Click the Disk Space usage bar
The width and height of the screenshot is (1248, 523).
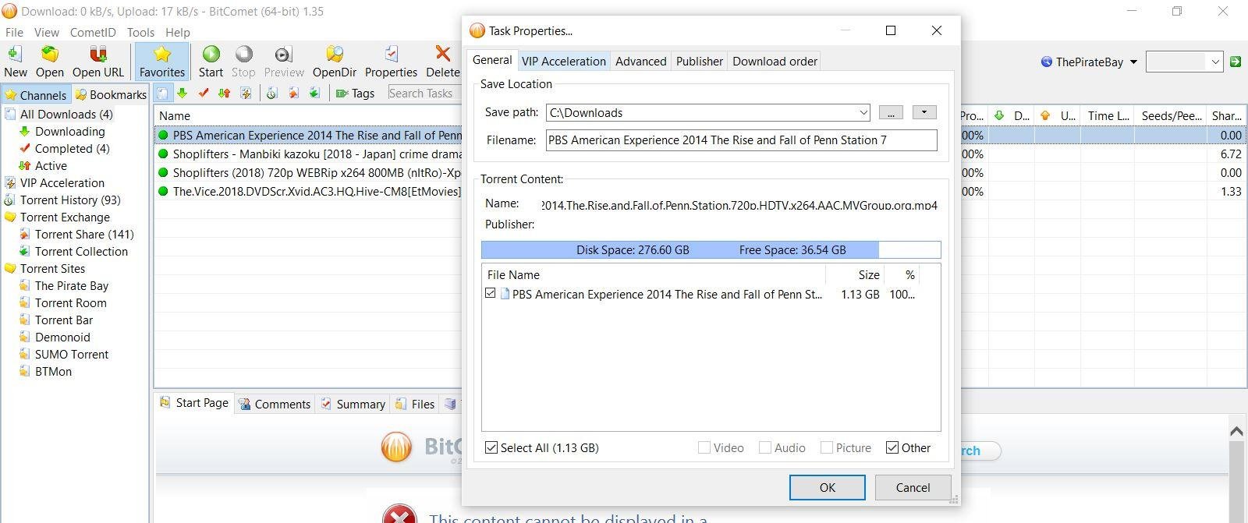coord(711,249)
